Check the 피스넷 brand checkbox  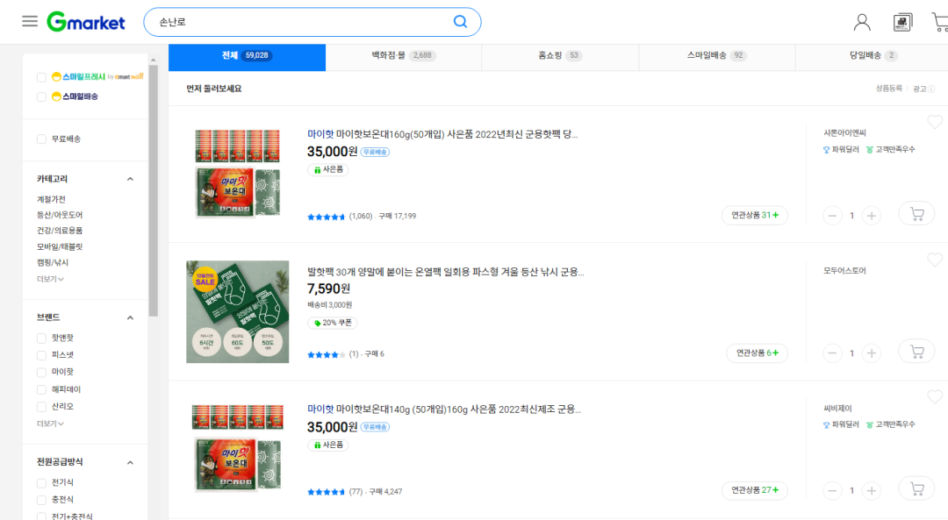tap(41, 355)
